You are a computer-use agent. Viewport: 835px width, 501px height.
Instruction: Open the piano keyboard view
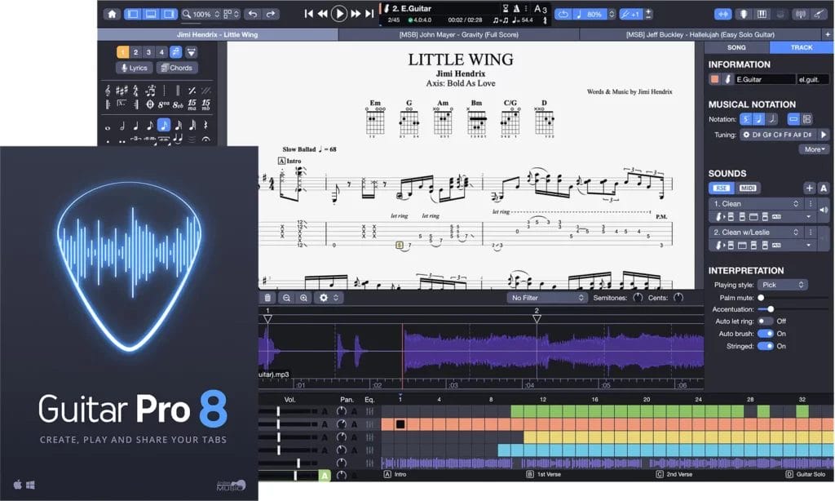762,14
